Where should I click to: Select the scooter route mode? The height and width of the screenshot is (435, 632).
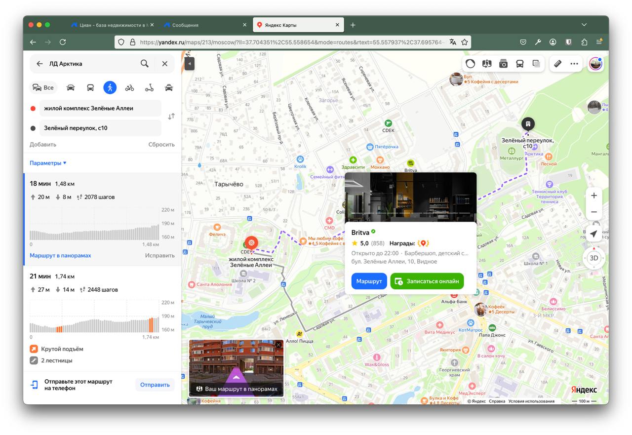[149, 87]
